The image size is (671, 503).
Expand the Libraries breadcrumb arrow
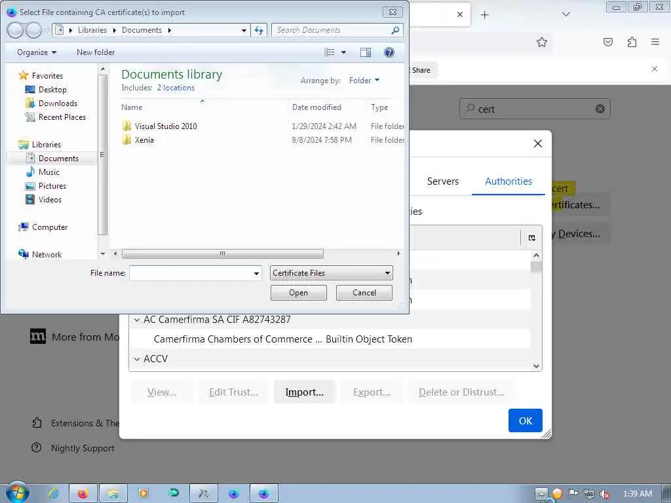(114, 30)
